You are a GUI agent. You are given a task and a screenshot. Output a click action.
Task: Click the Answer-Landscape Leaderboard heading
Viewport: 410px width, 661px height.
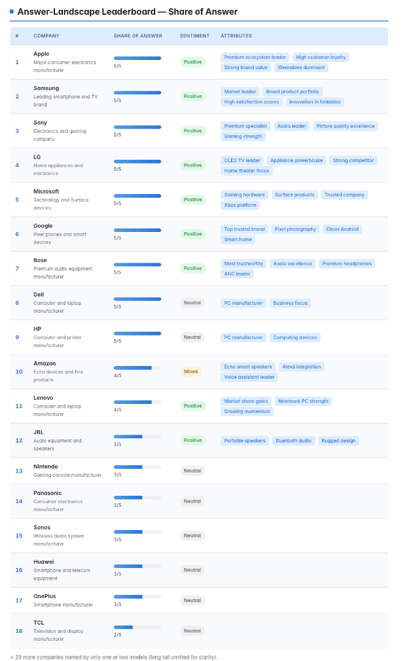coord(127,12)
